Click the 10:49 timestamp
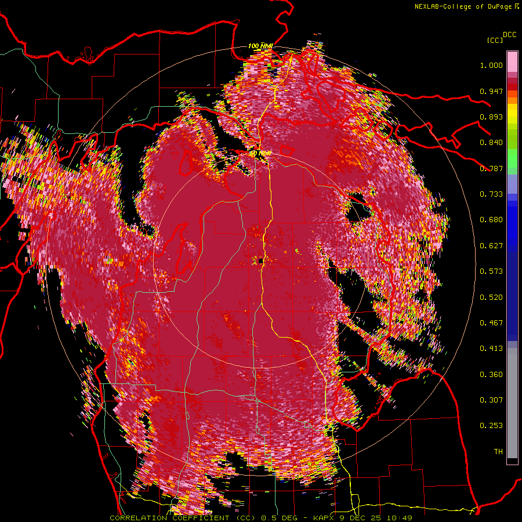The image size is (522, 522). click(x=400, y=518)
